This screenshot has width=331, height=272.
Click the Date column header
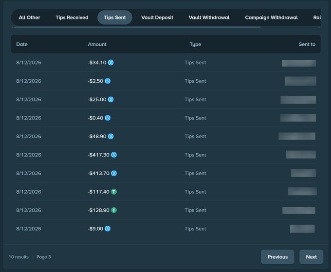tap(22, 44)
